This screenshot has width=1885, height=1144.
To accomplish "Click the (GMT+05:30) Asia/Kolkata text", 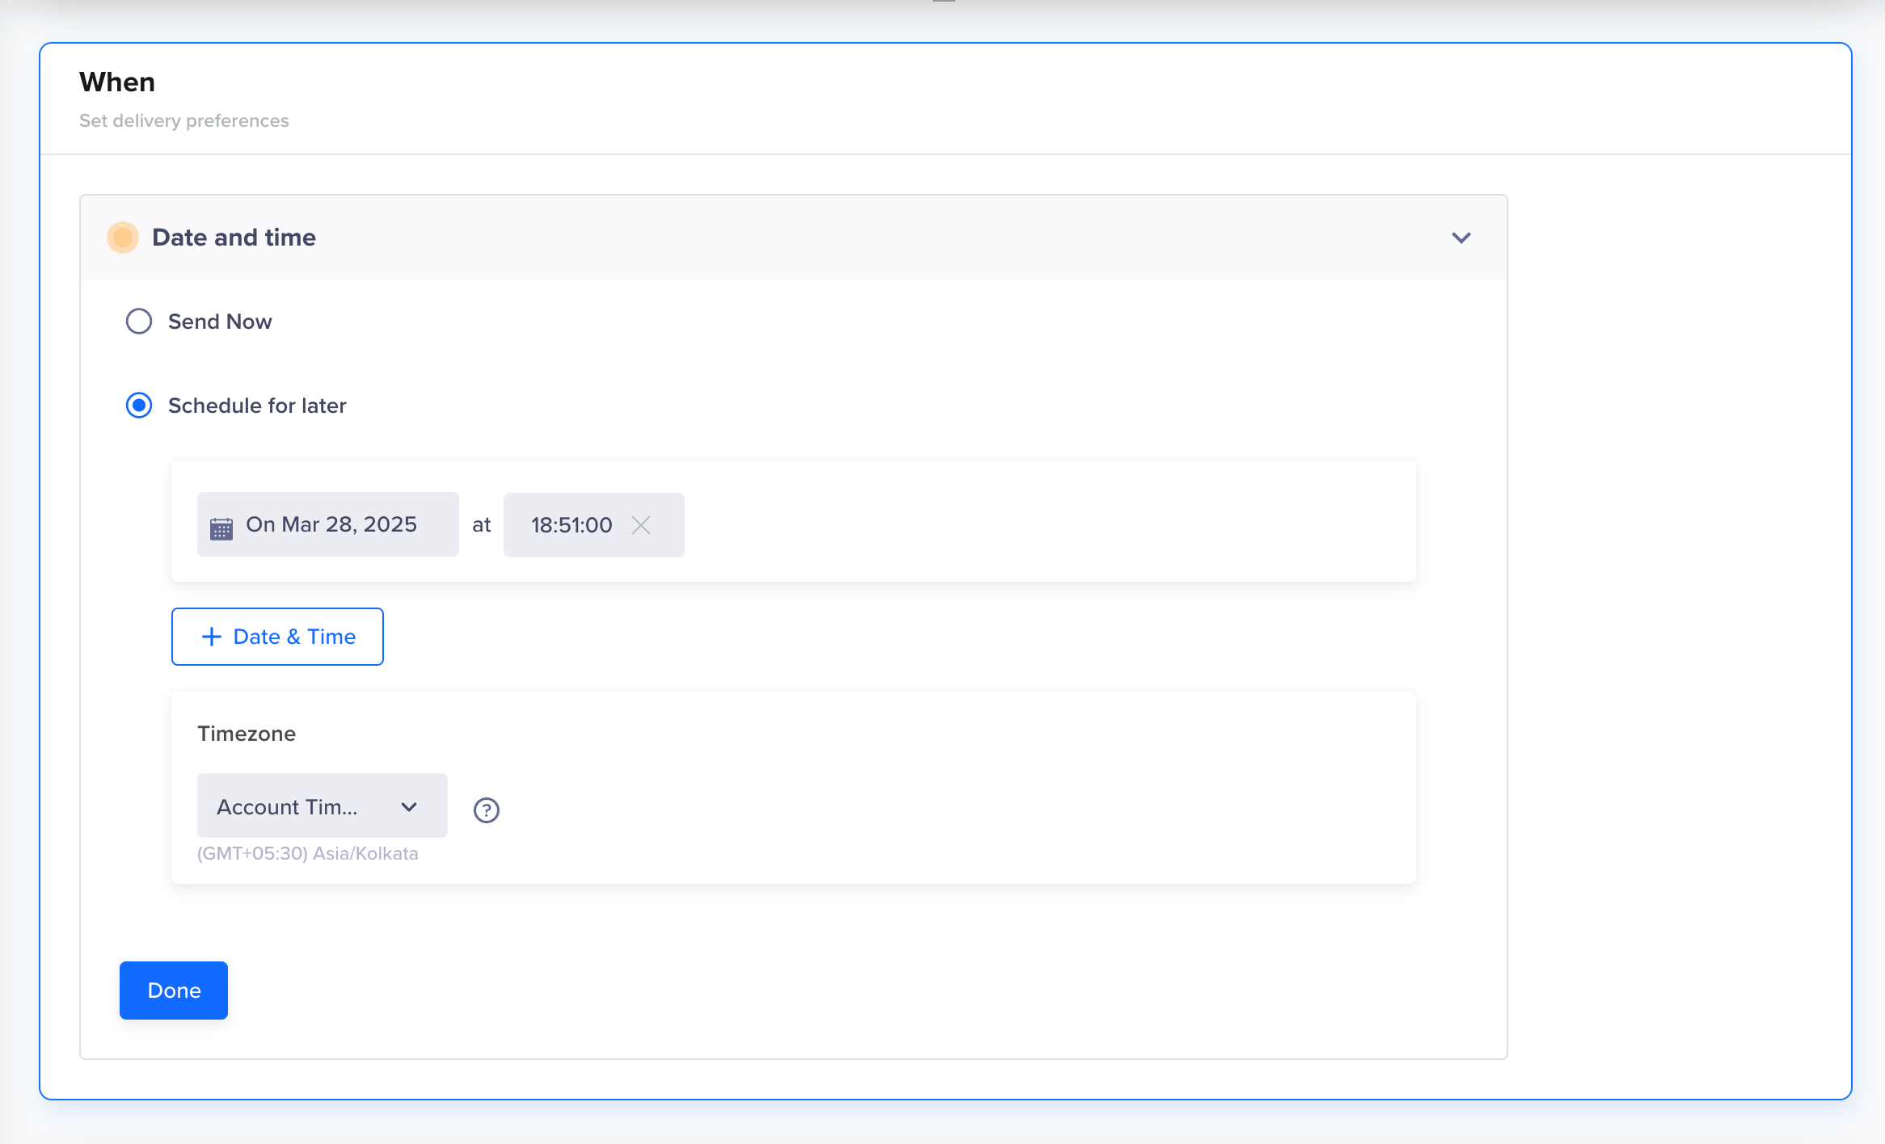I will [308, 853].
